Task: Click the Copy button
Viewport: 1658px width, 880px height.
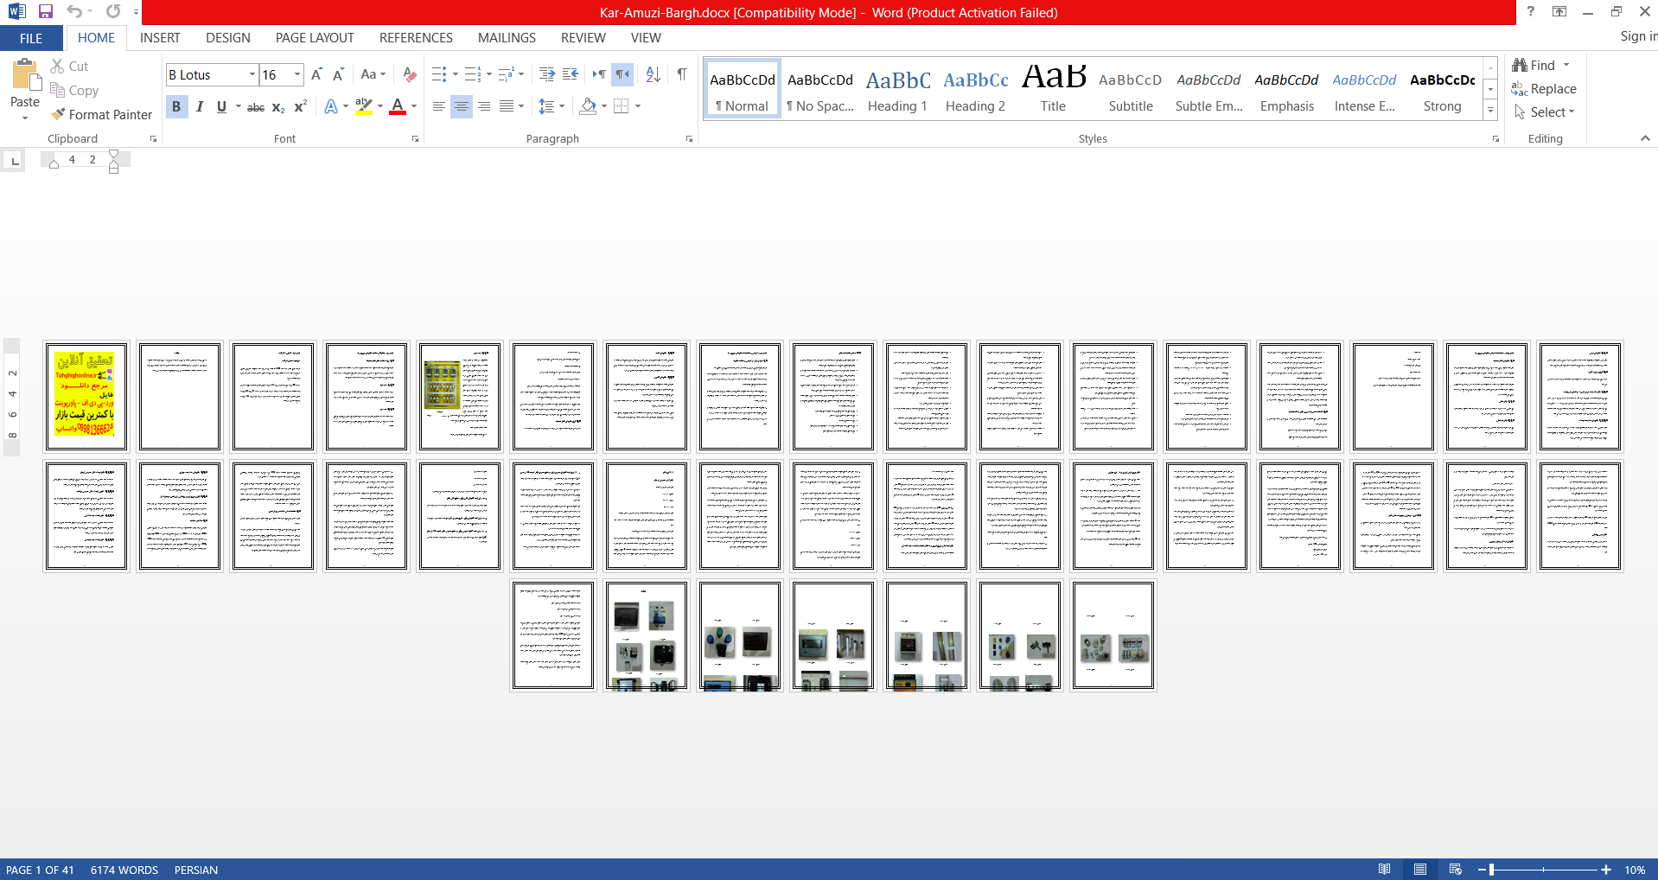Action: (74, 90)
